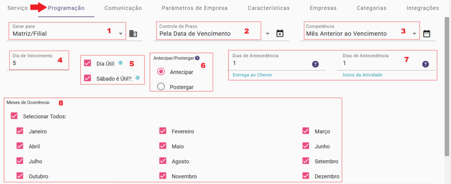This screenshot has height=184, width=451.
Task: Open the Competência dropdown
Action: [414, 34]
